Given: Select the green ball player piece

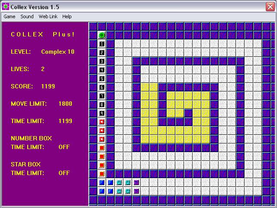Looking at the screenshot, I should click(x=102, y=35).
